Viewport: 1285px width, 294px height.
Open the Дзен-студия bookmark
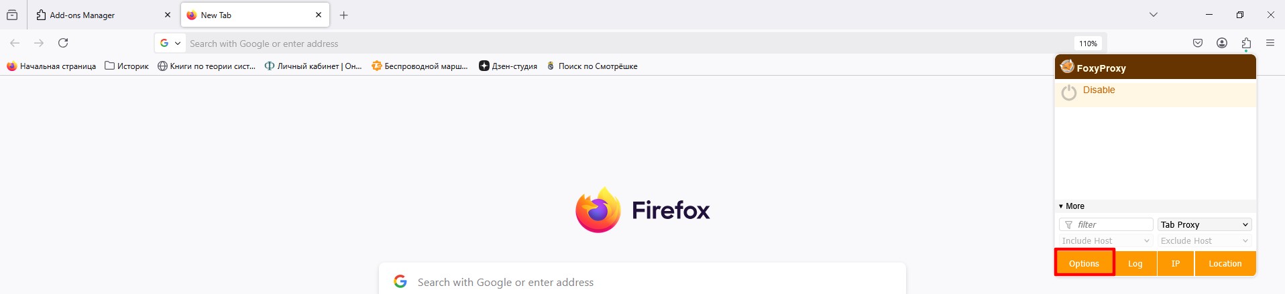coord(508,66)
